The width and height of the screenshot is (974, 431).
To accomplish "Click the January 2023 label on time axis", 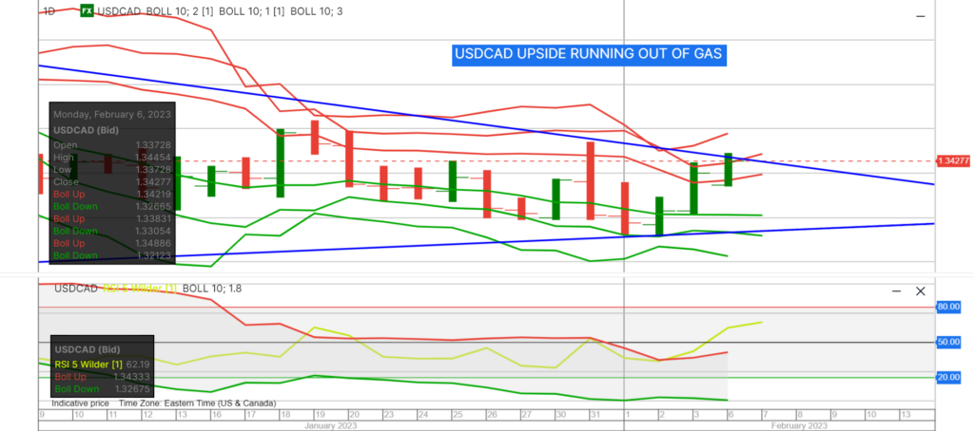I will 331,426.
